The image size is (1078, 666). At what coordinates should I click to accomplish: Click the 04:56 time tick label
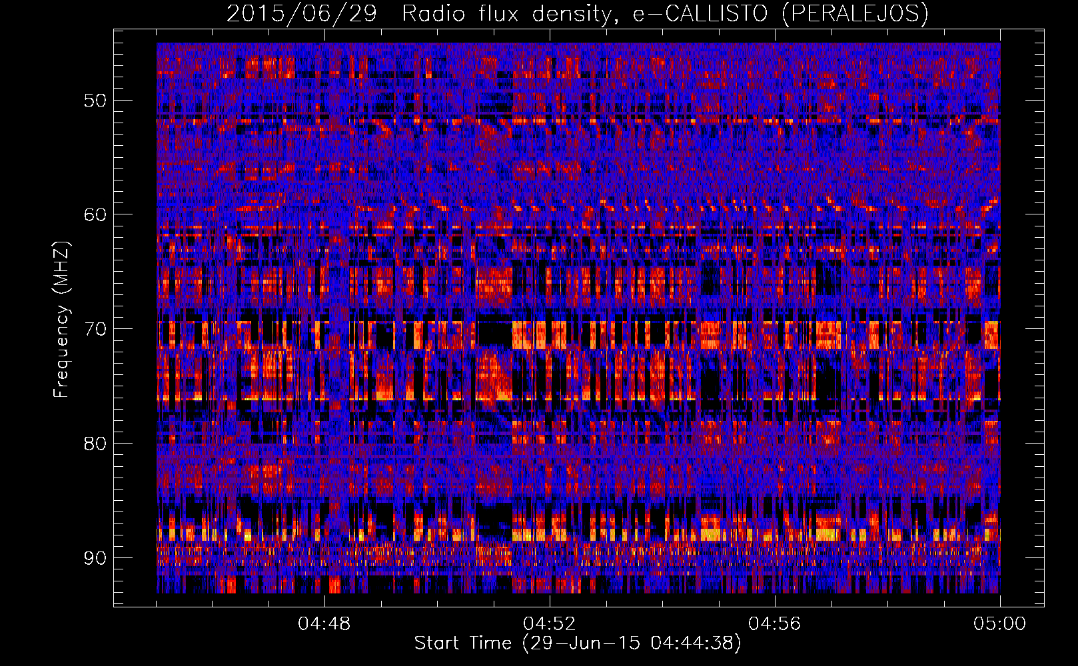(x=775, y=624)
